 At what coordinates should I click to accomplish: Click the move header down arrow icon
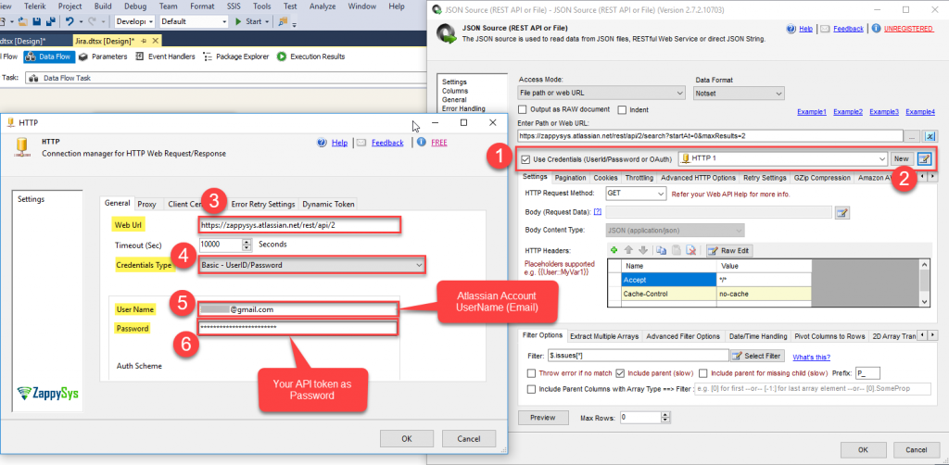pyautogui.click(x=641, y=250)
